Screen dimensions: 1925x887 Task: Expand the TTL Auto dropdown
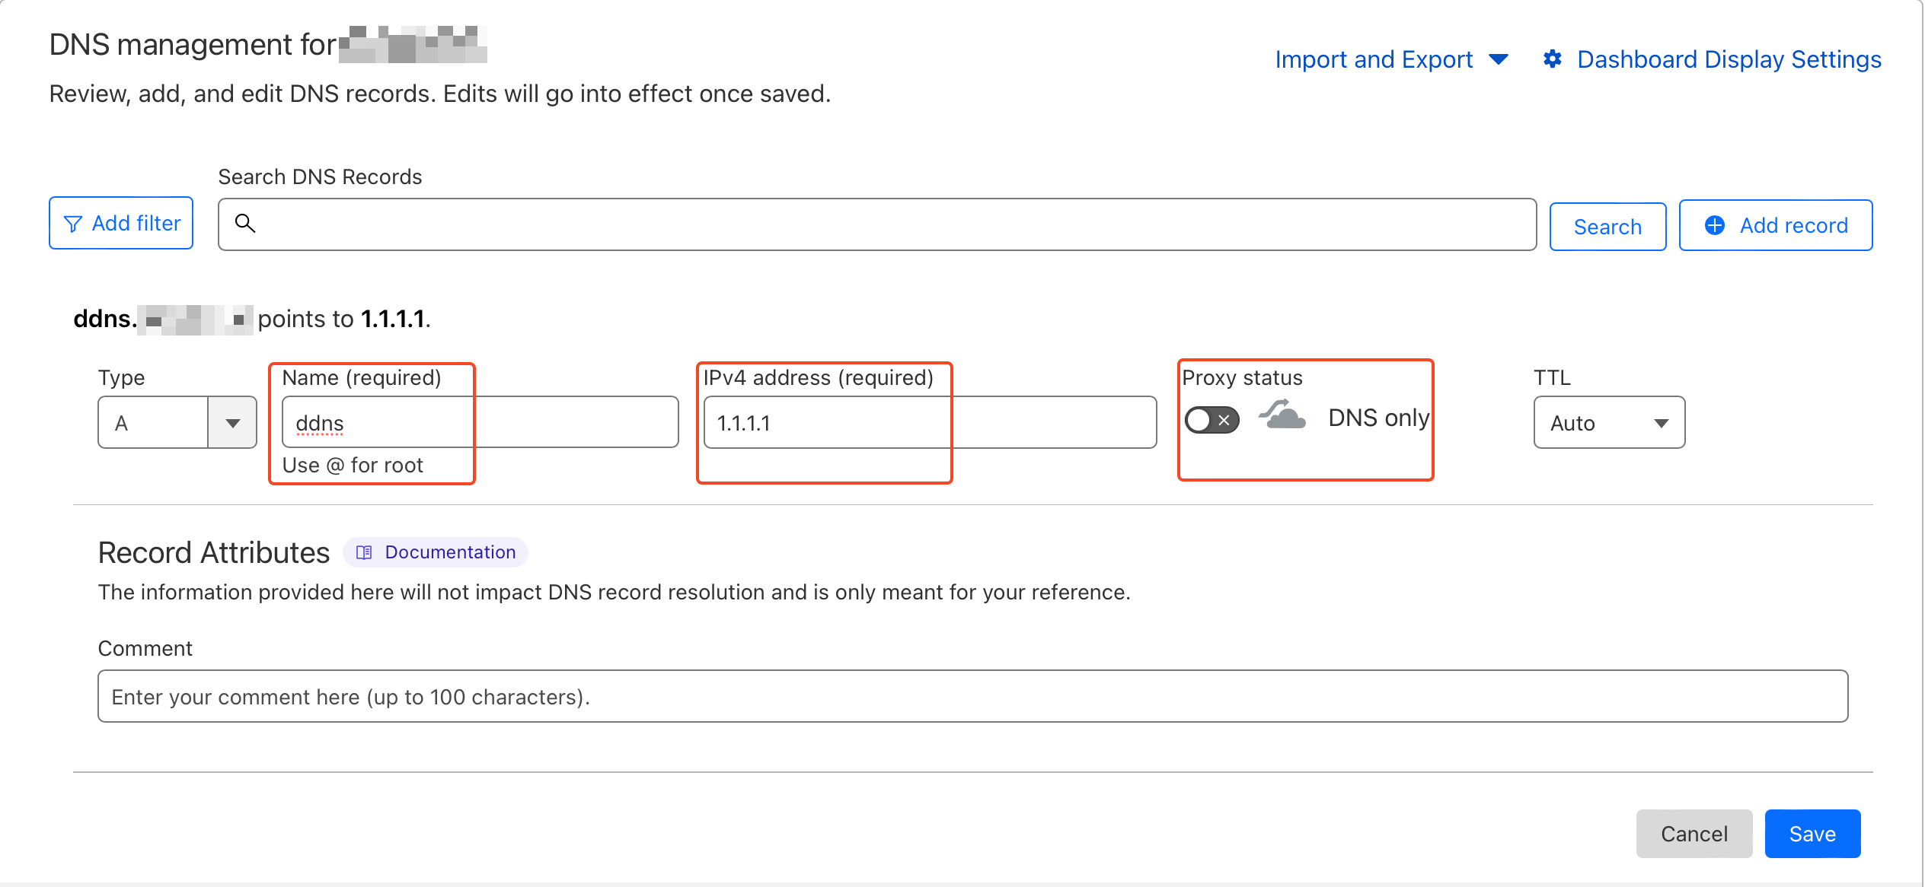pos(1608,423)
